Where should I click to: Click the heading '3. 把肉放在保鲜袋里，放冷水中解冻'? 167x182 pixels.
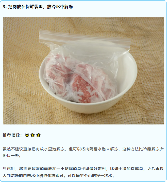point(38,7)
